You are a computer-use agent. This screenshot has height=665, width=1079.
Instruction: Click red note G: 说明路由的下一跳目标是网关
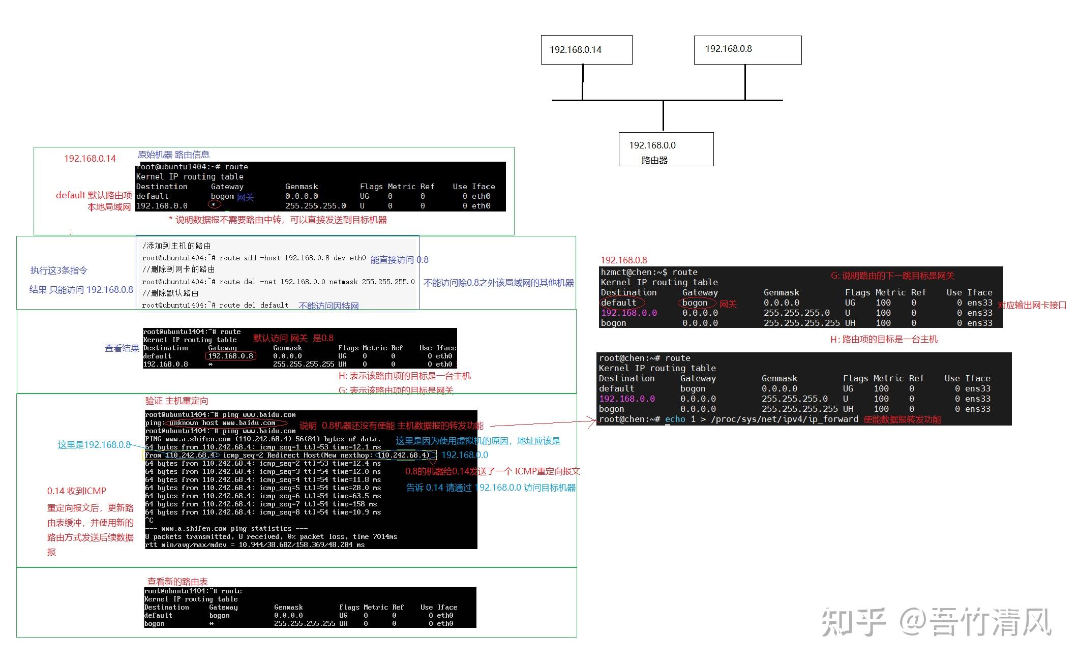pos(892,276)
